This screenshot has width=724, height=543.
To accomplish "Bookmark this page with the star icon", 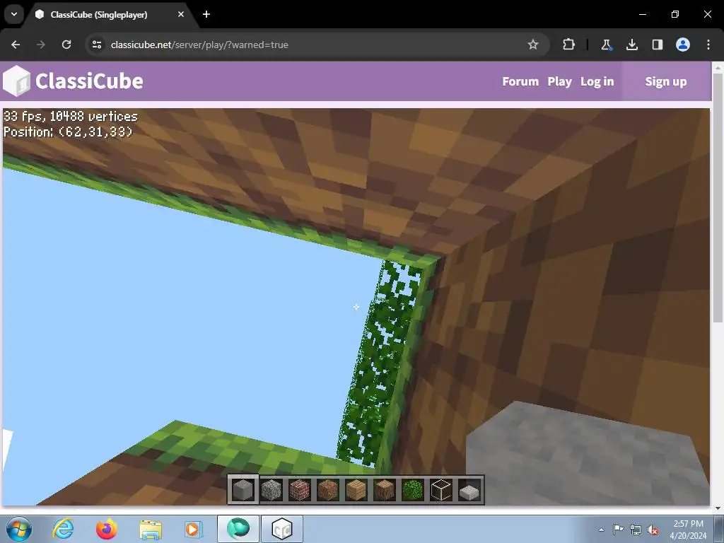I will [533, 45].
